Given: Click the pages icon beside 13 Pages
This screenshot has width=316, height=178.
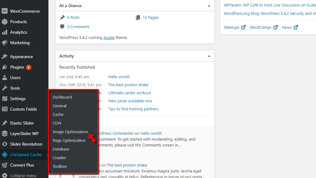Looking at the screenshot, I should [x=138, y=18].
